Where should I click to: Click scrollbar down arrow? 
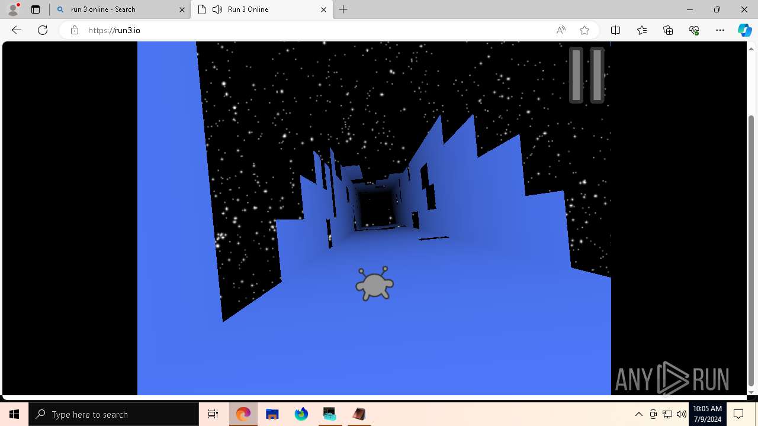tap(751, 392)
